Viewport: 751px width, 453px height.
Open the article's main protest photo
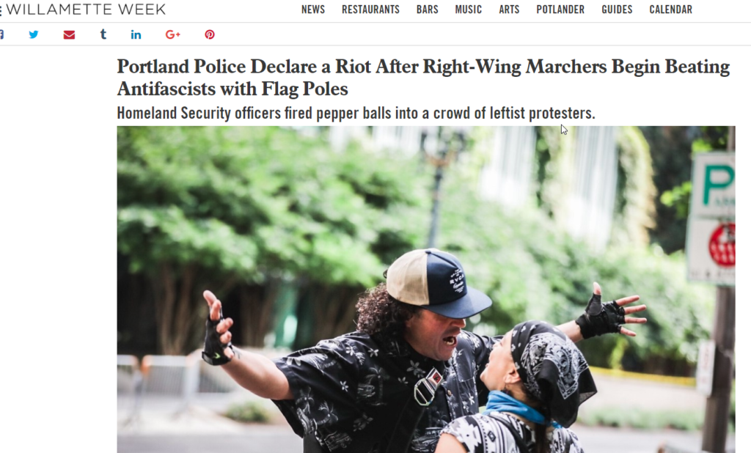coord(426,290)
